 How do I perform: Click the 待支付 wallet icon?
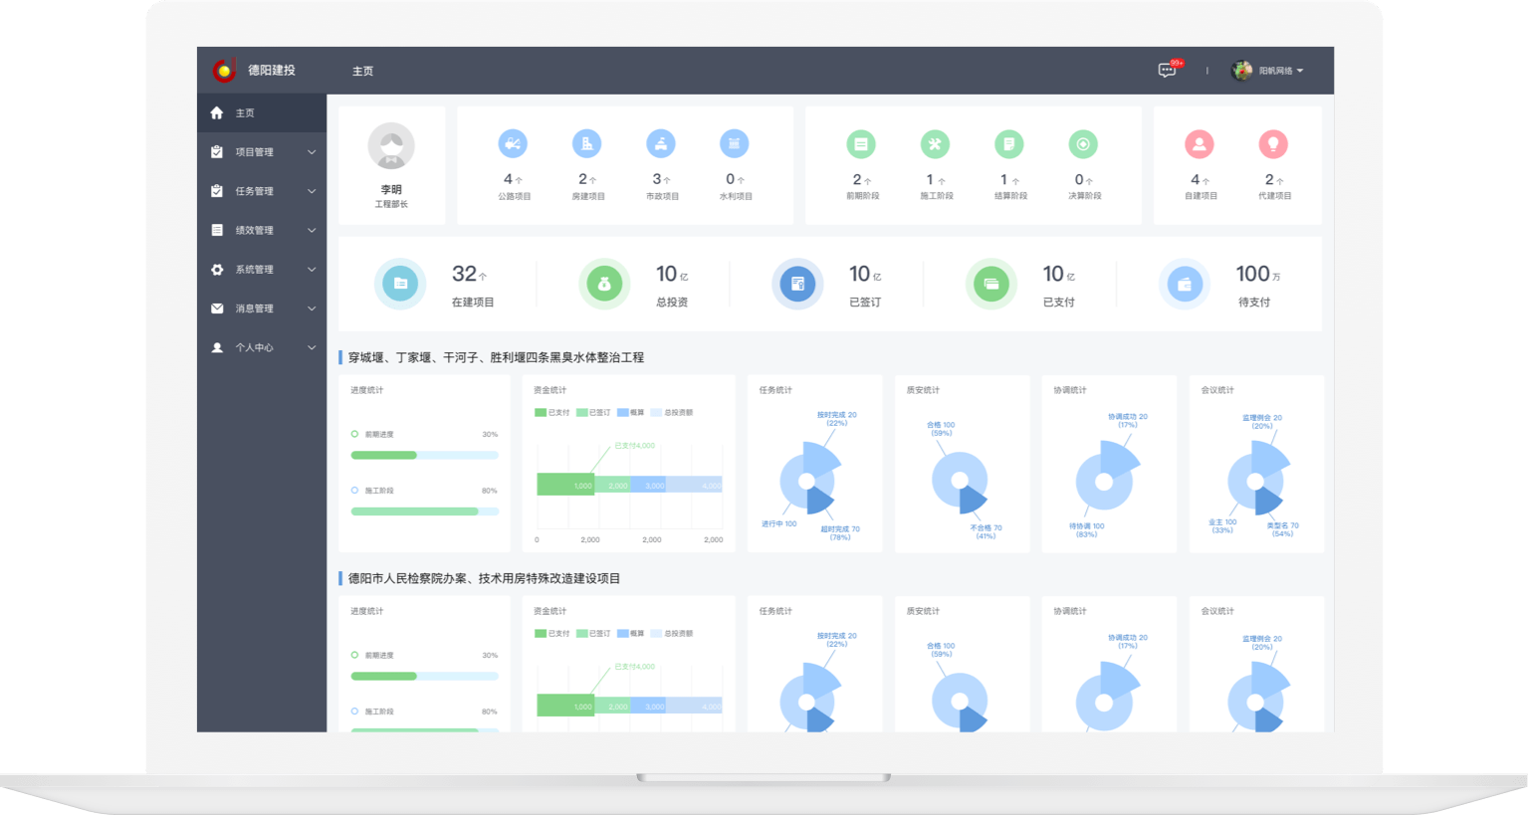(1185, 285)
